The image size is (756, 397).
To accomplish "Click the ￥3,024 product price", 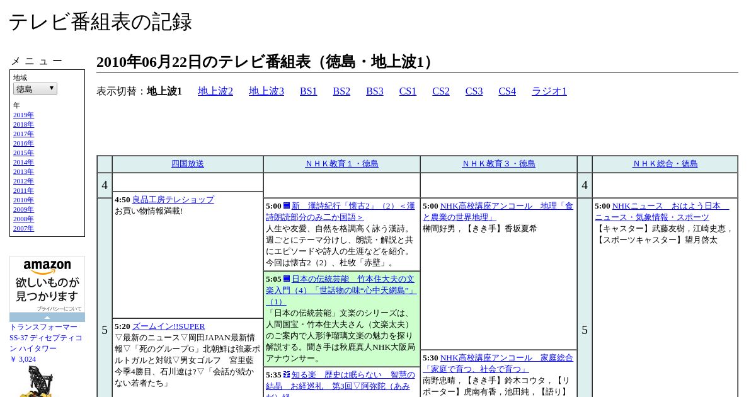I will pyautogui.click(x=23, y=359).
